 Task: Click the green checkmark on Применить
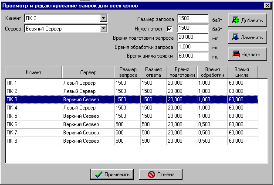coord(98,174)
